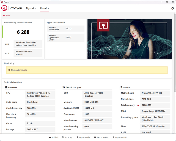
Task: Click the Windows 11 Pro operating system value
Action: tap(155, 119)
